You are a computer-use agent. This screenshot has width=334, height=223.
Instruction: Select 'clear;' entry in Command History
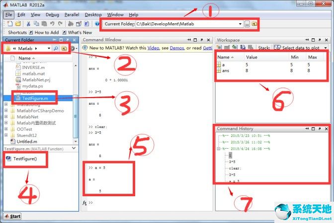tap(235, 168)
